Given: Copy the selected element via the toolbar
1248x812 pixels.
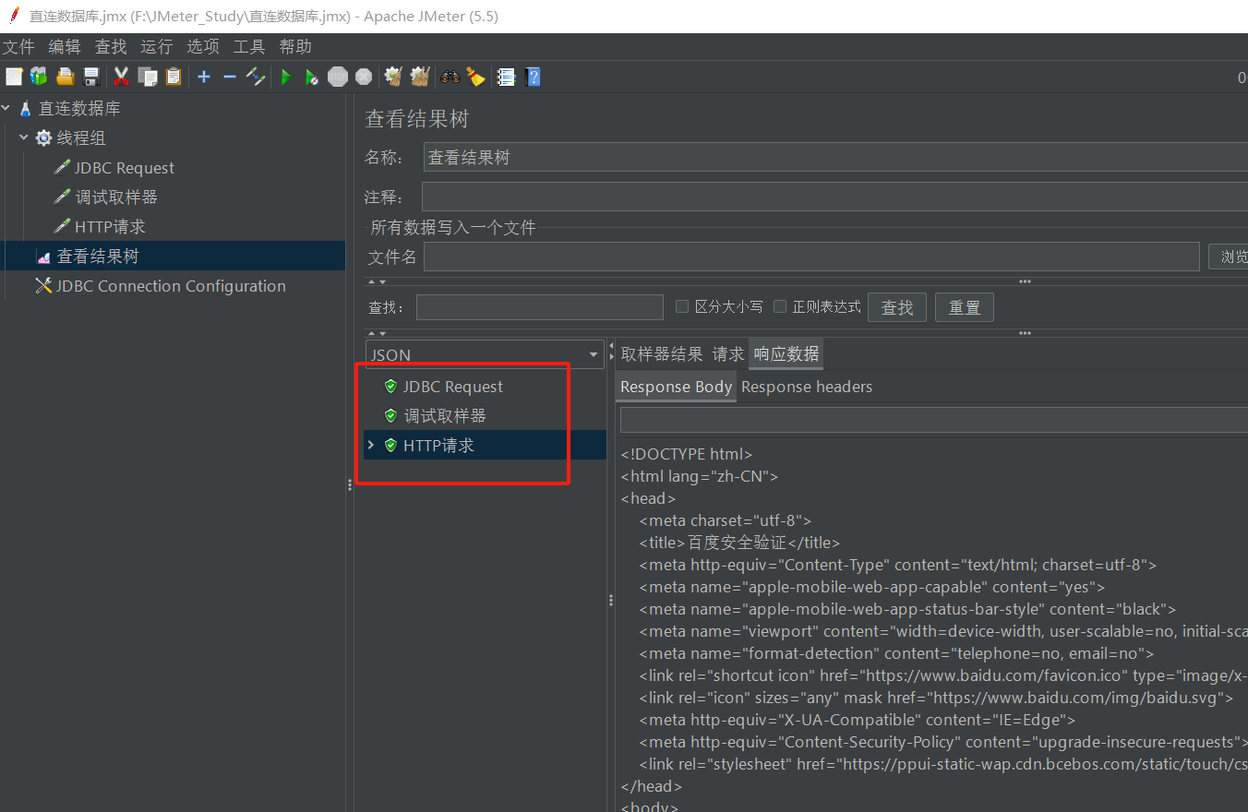Looking at the screenshot, I should pyautogui.click(x=148, y=78).
